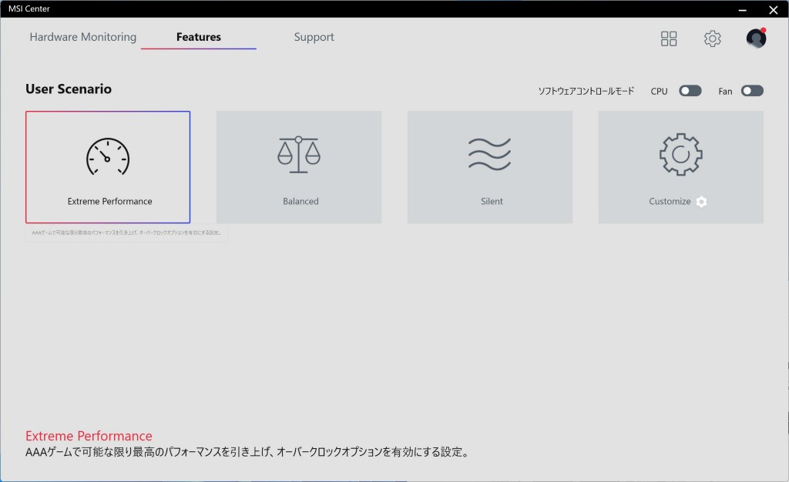Image resolution: width=789 pixels, height=482 pixels.
Task: Click the Extreme Performance speedometer icon
Action: click(x=108, y=156)
